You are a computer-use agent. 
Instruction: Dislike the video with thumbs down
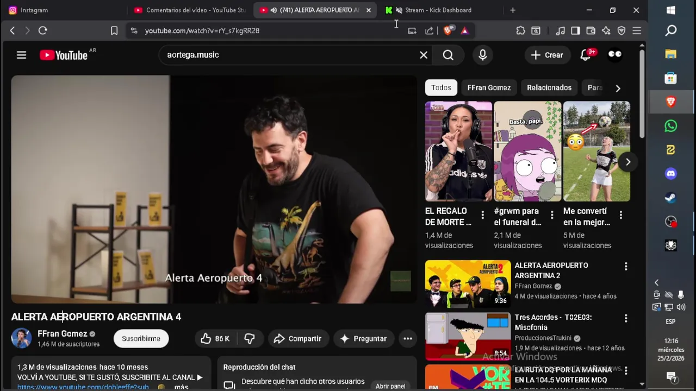pyautogui.click(x=250, y=338)
